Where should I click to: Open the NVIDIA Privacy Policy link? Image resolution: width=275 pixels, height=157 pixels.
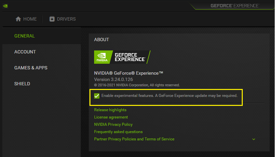click(113, 124)
